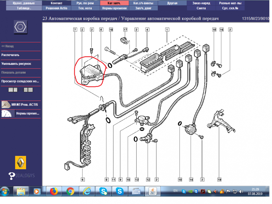Click Распечатать to print the diagram
This screenshot has height=204, width=272.
[10, 55]
